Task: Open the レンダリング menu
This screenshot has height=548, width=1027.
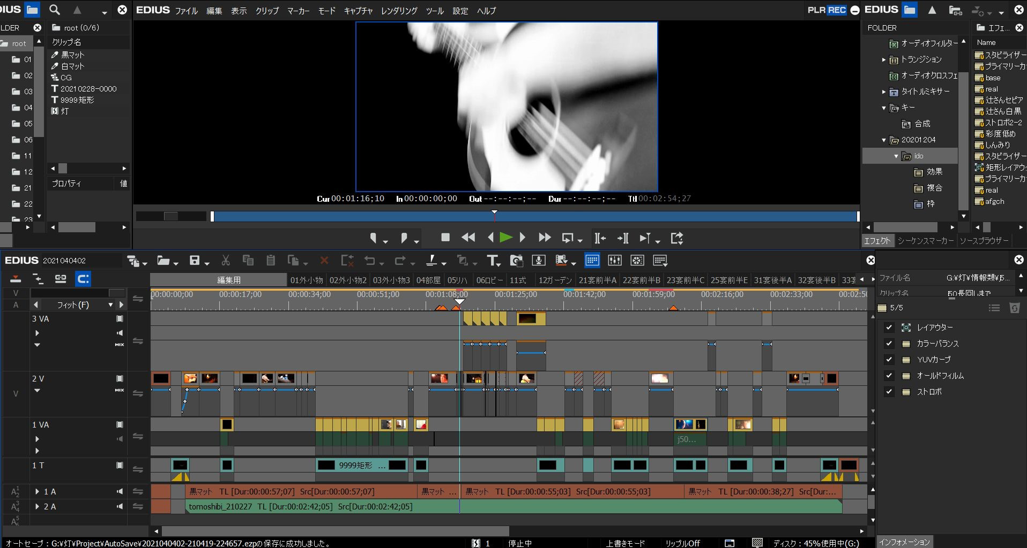Action: 399,11
